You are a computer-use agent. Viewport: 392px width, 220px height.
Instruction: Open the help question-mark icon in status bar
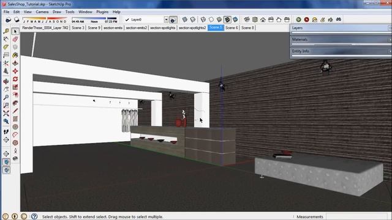pyautogui.click(x=34, y=216)
